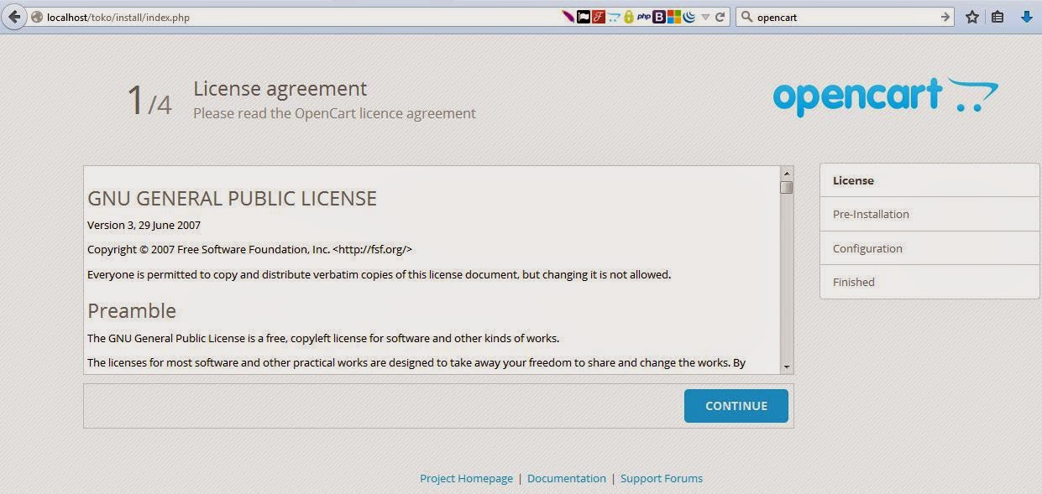Open the Project Homepage link
The width and height of the screenshot is (1042, 494).
point(466,478)
